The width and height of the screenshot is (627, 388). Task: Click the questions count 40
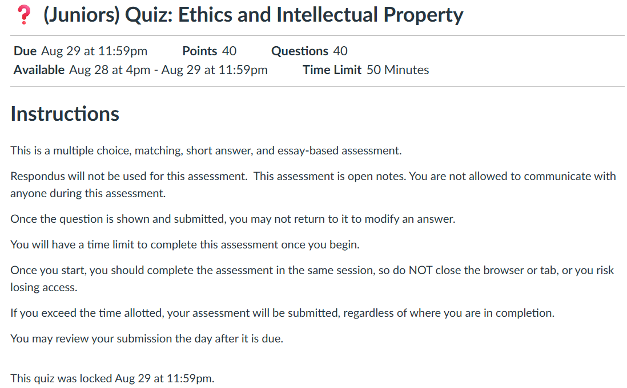point(340,51)
